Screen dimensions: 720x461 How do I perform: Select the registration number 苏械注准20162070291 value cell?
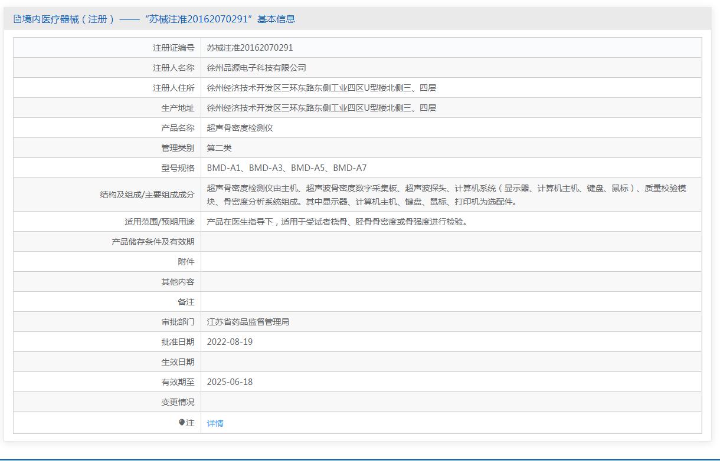[250, 48]
